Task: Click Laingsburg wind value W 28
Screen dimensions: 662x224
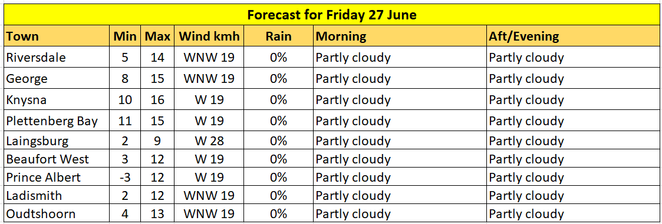Action: [x=209, y=141]
